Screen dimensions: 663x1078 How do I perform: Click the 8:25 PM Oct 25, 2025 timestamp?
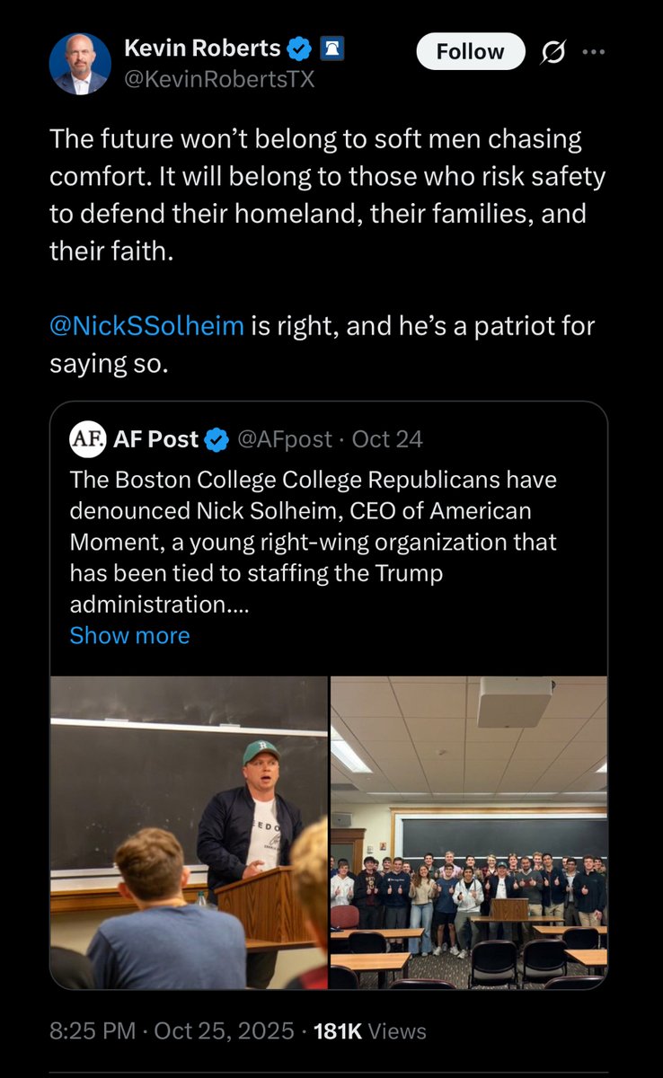(x=171, y=1031)
